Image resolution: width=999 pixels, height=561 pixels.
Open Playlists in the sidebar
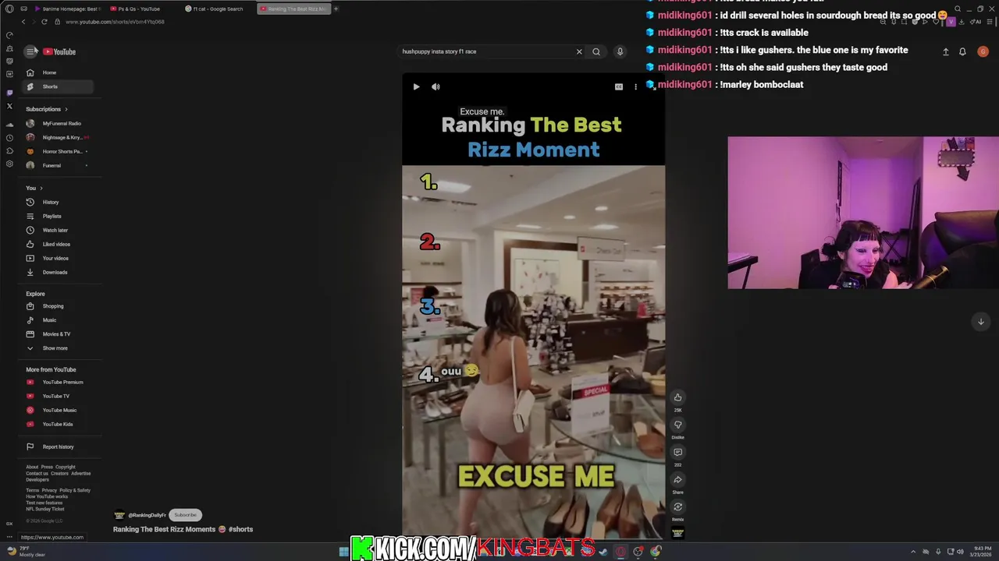tap(59, 216)
